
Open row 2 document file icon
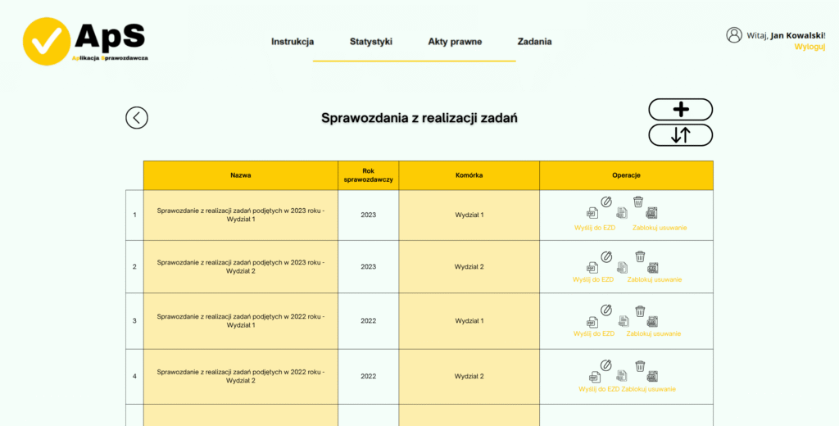click(x=622, y=267)
